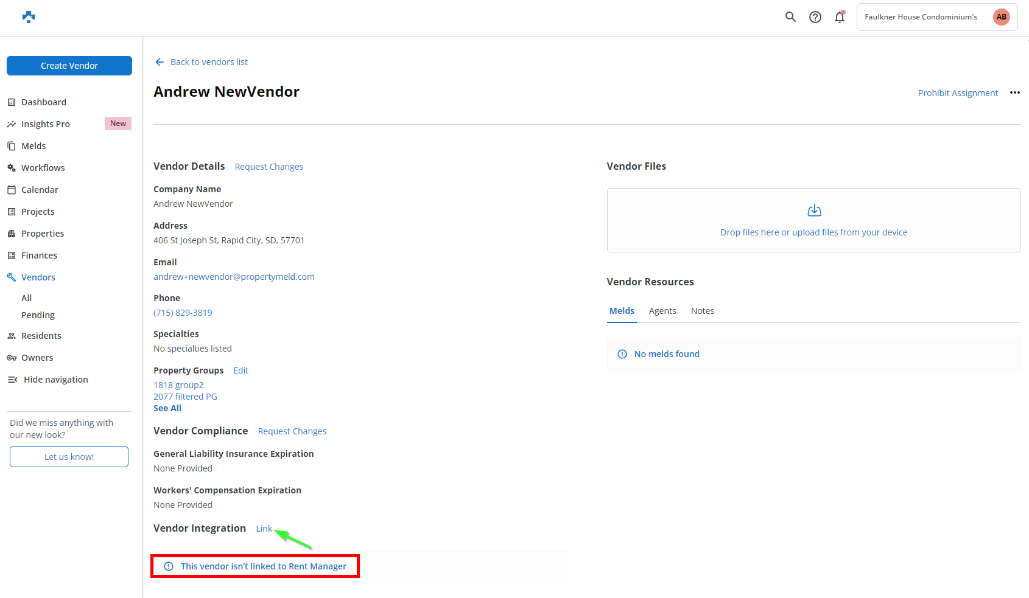Click the AB user avatar
Viewport: 1029px width, 598px height.
(1001, 17)
